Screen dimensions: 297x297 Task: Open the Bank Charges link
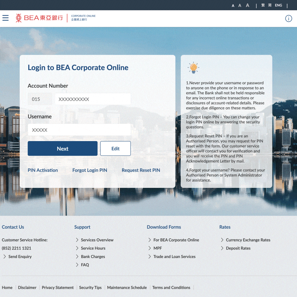[93, 257]
